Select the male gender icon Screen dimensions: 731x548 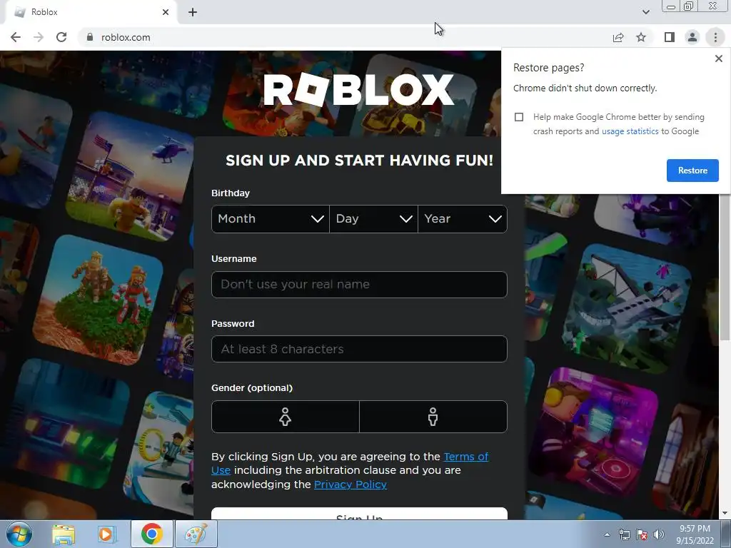pos(433,417)
